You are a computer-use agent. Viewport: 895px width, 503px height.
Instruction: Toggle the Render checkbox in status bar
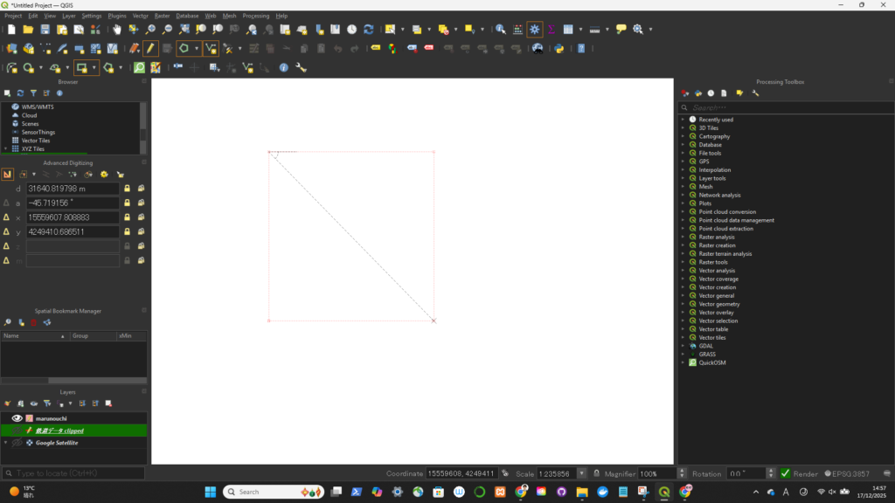click(x=785, y=473)
